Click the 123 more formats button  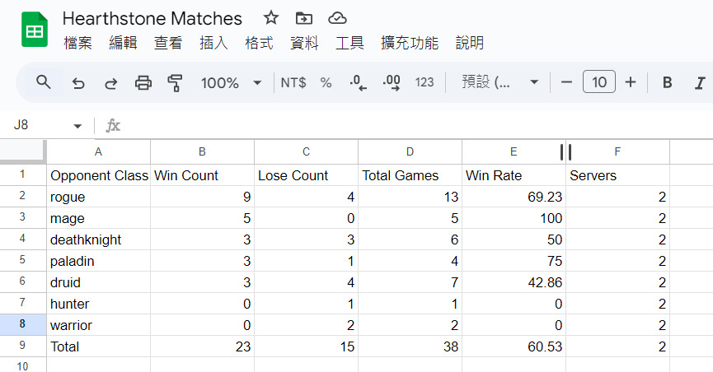[425, 82]
